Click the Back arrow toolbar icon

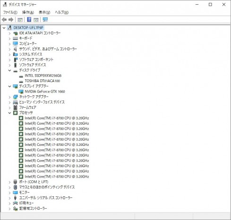coord(4,20)
